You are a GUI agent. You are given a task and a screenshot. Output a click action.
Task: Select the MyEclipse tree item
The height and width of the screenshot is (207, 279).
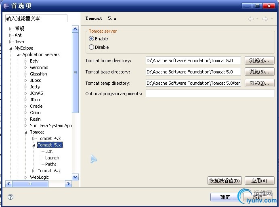click(24, 48)
